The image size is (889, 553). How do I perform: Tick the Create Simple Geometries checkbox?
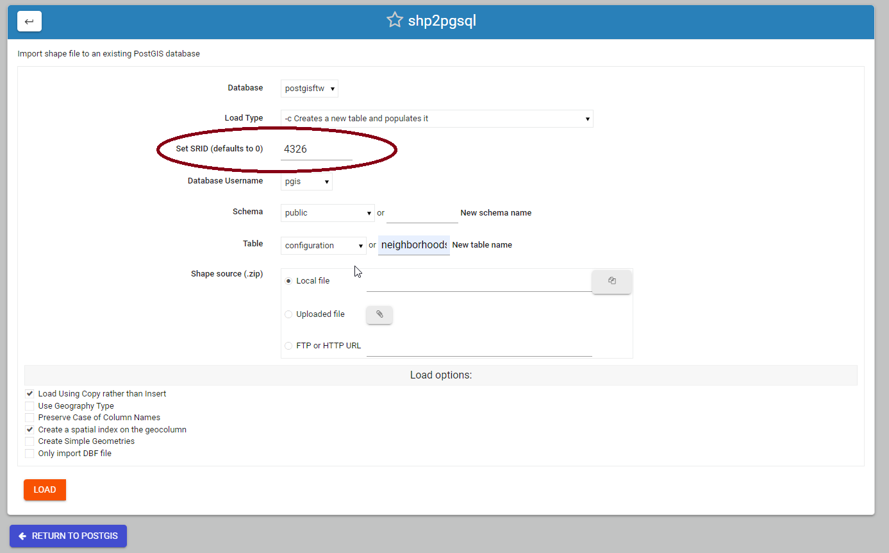[29, 441]
